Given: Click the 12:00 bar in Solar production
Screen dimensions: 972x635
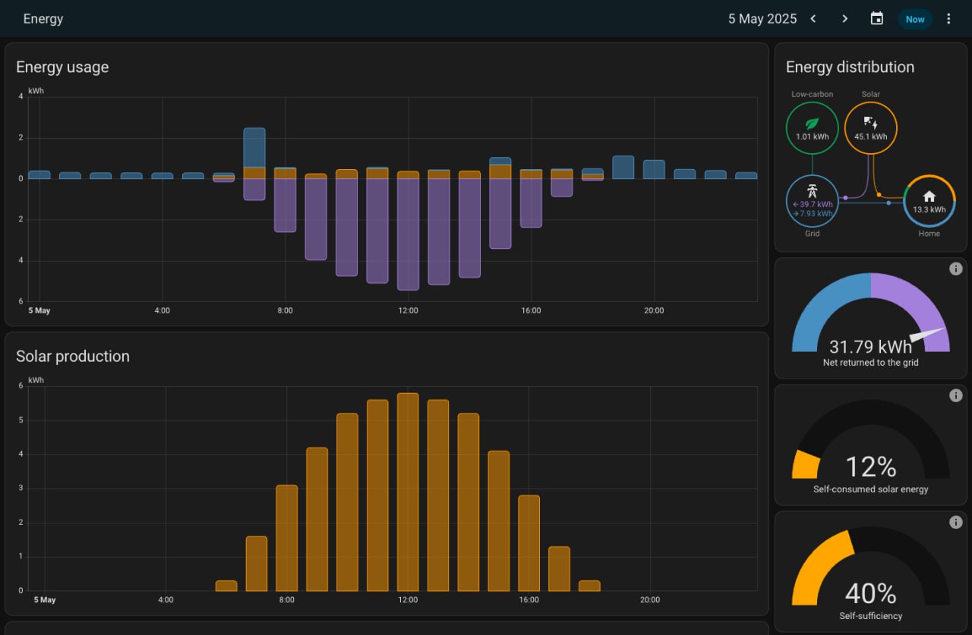Looking at the screenshot, I should click(x=408, y=493).
